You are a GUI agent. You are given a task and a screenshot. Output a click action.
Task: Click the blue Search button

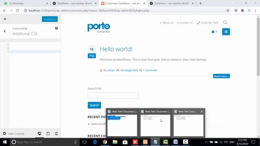[x=94, y=105]
